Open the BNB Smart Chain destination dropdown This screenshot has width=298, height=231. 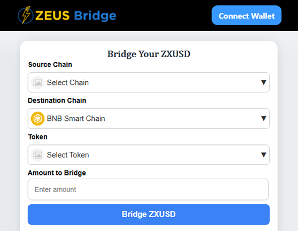[x=149, y=119]
